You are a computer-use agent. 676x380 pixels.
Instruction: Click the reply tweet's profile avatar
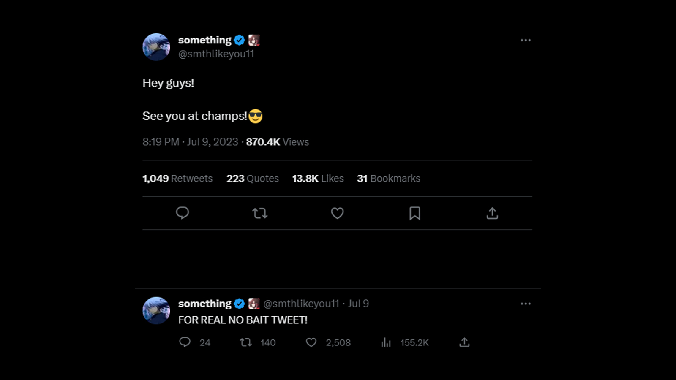[x=156, y=310]
